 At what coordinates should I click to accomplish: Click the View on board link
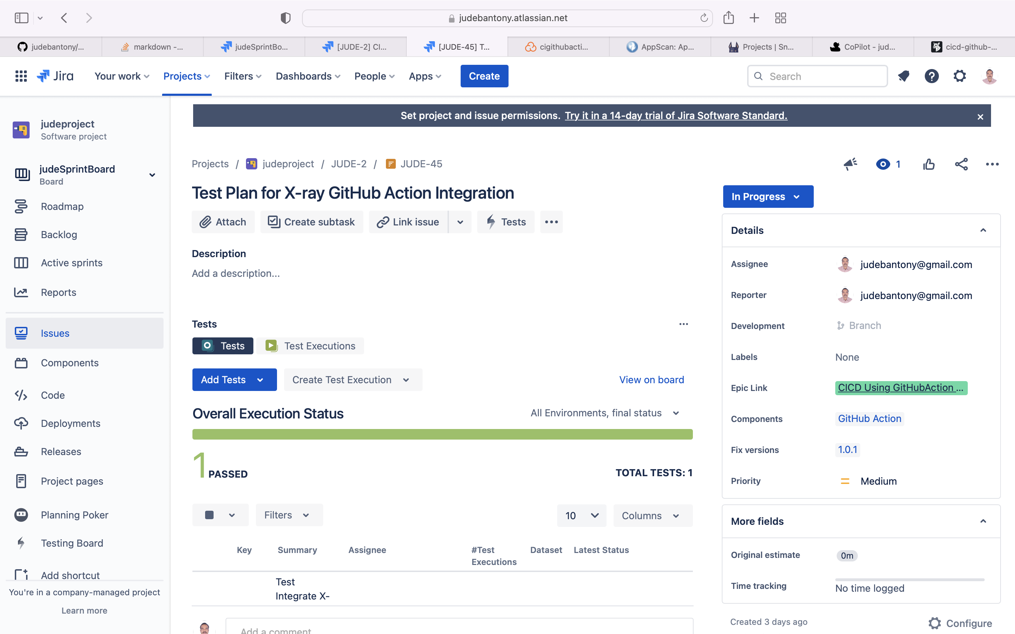651,379
